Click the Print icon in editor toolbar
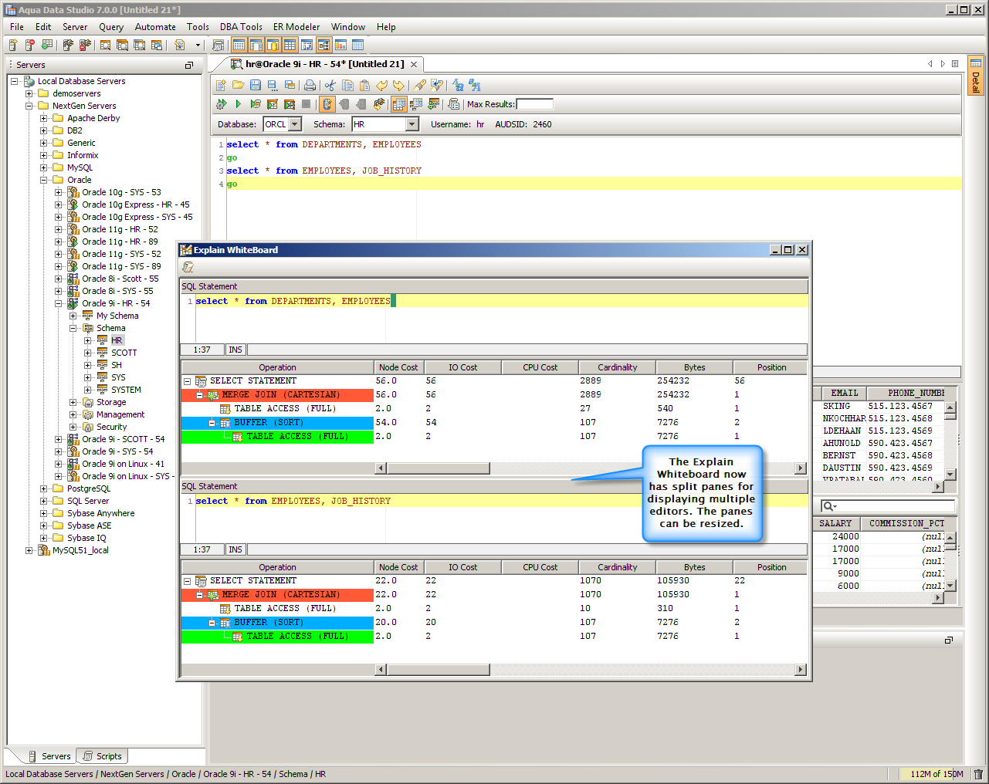Image resolution: width=989 pixels, height=784 pixels. click(x=310, y=86)
